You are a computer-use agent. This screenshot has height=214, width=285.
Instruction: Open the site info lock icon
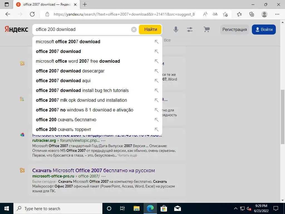coord(47,14)
